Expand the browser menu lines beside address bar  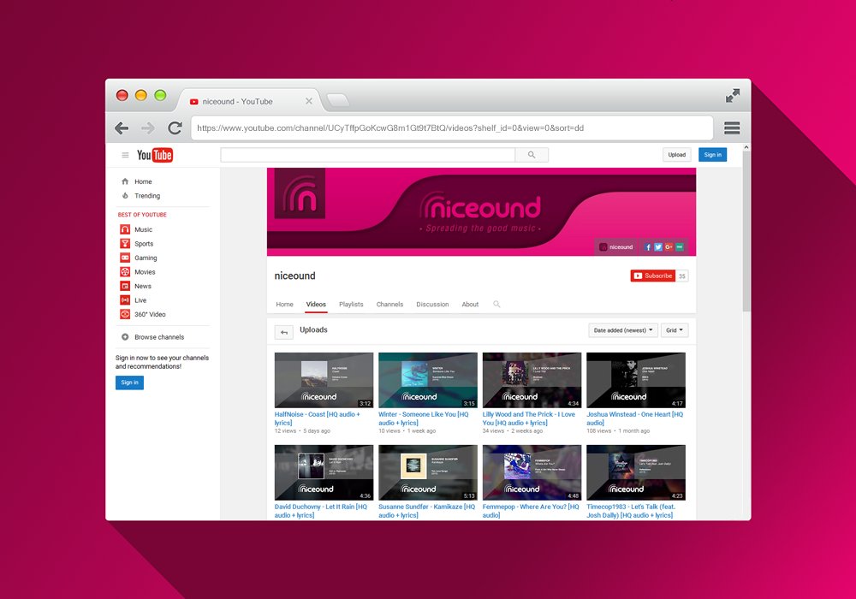pos(732,128)
